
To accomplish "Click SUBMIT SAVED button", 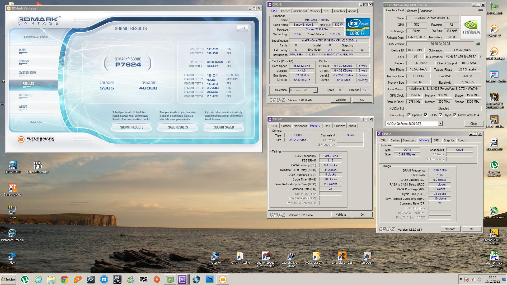I will tap(224, 127).
